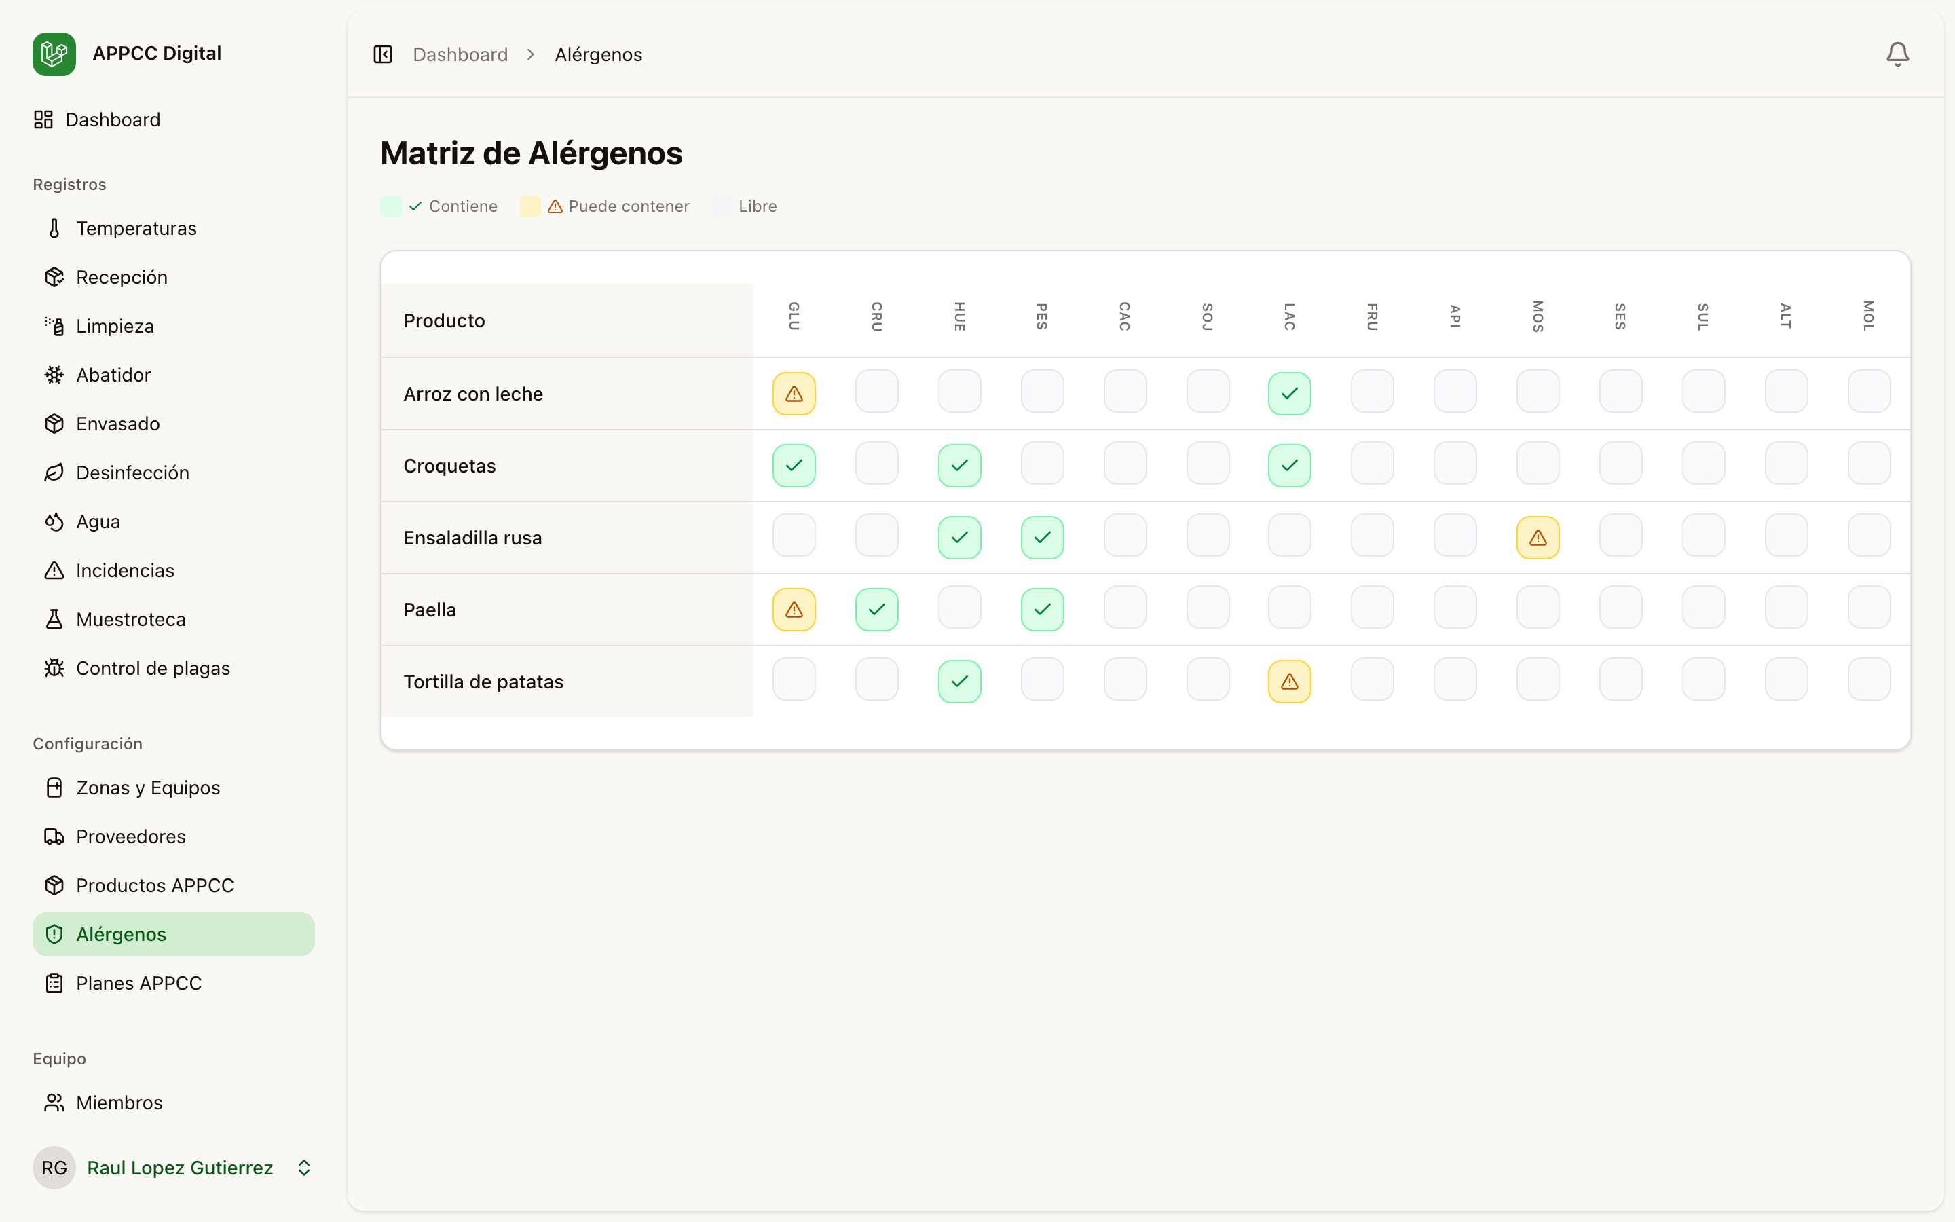This screenshot has width=1955, height=1222.
Task: Open the Control de plagas bug icon
Action: tap(54, 667)
